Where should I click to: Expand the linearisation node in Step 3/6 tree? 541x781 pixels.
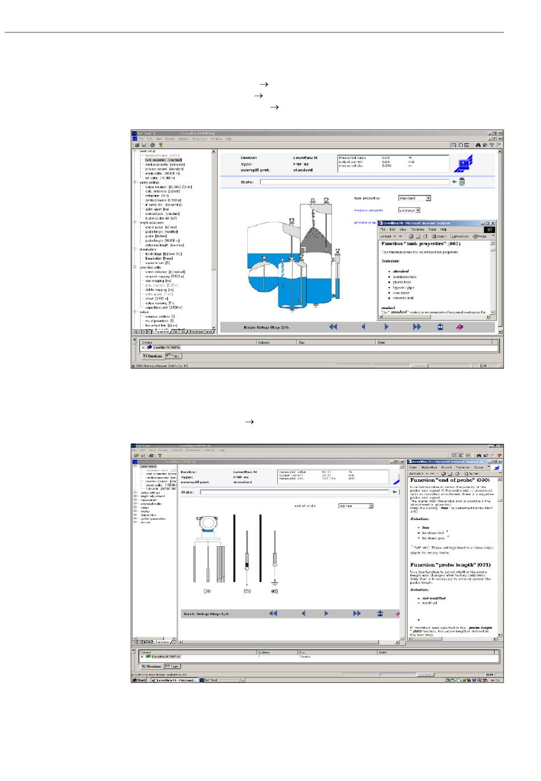point(135,500)
